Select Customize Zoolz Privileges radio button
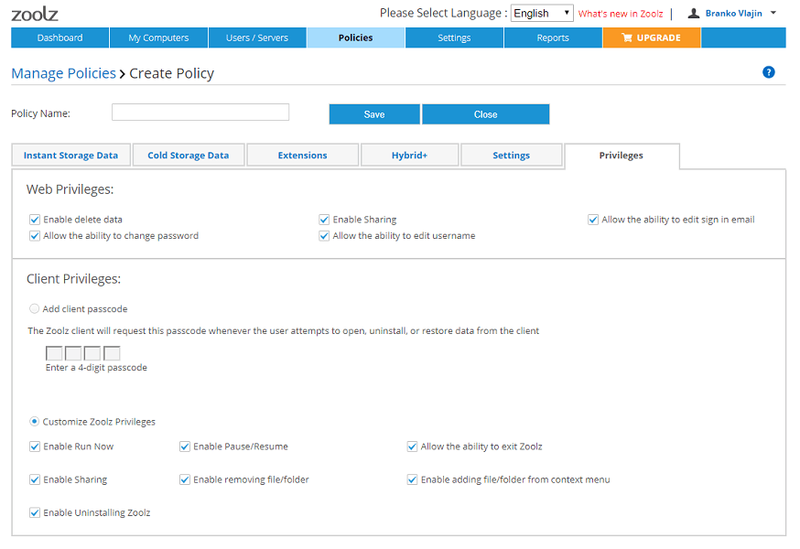Viewport: 800px width, 549px height. 34,422
